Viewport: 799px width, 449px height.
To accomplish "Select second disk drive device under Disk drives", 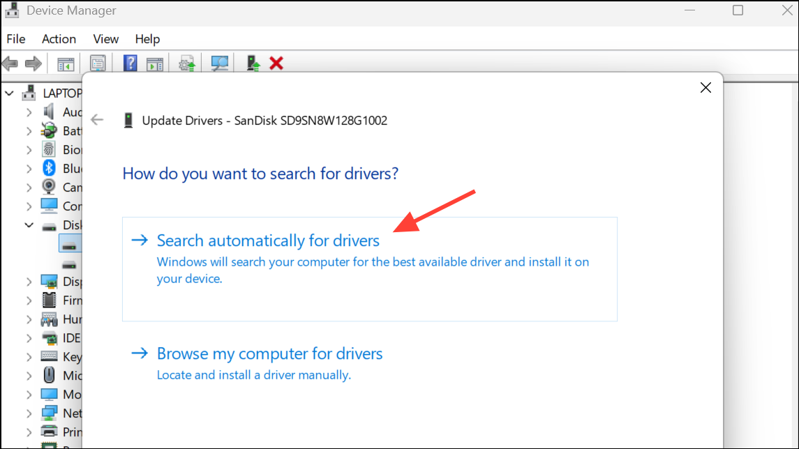I will click(x=69, y=265).
